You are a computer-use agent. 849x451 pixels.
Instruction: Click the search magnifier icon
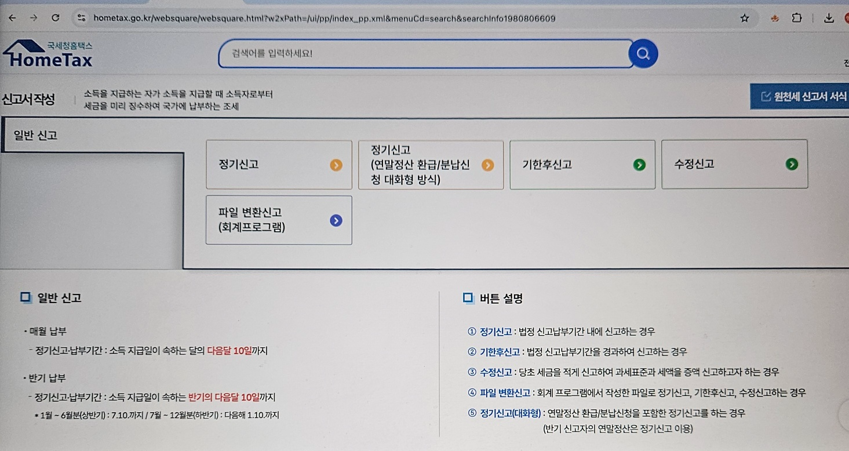pyautogui.click(x=643, y=53)
